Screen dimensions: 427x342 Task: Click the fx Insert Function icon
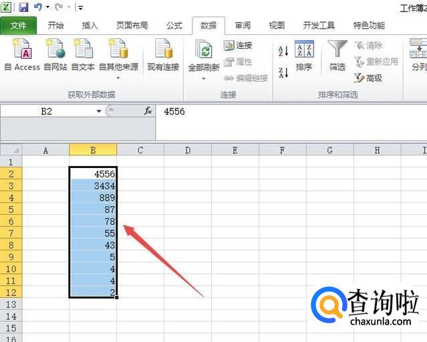tap(148, 111)
